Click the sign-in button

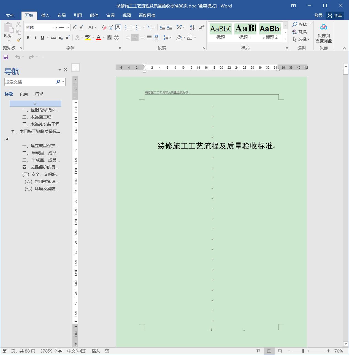(318, 15)
